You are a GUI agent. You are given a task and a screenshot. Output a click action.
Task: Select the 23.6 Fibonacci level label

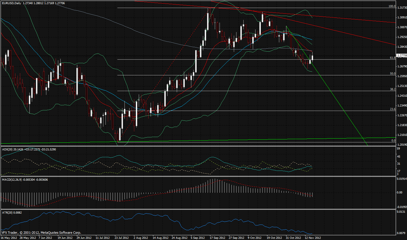point(392,109)
